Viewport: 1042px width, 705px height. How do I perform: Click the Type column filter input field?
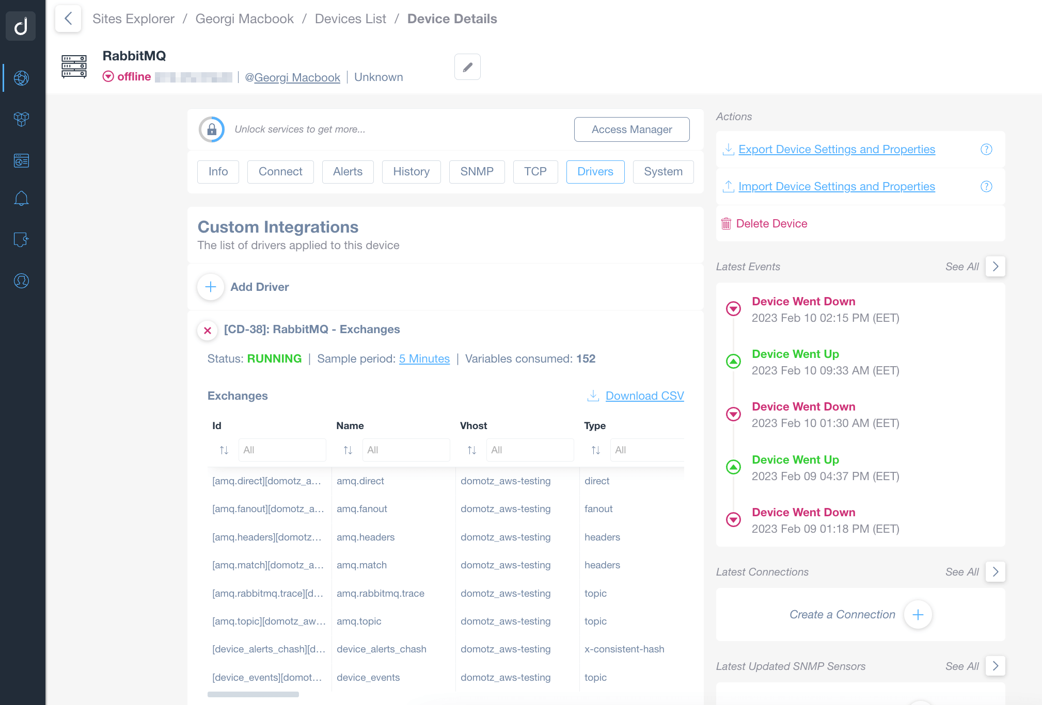click(647, 450)
